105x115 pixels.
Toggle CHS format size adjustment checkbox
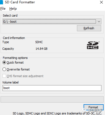coord(4,76)
